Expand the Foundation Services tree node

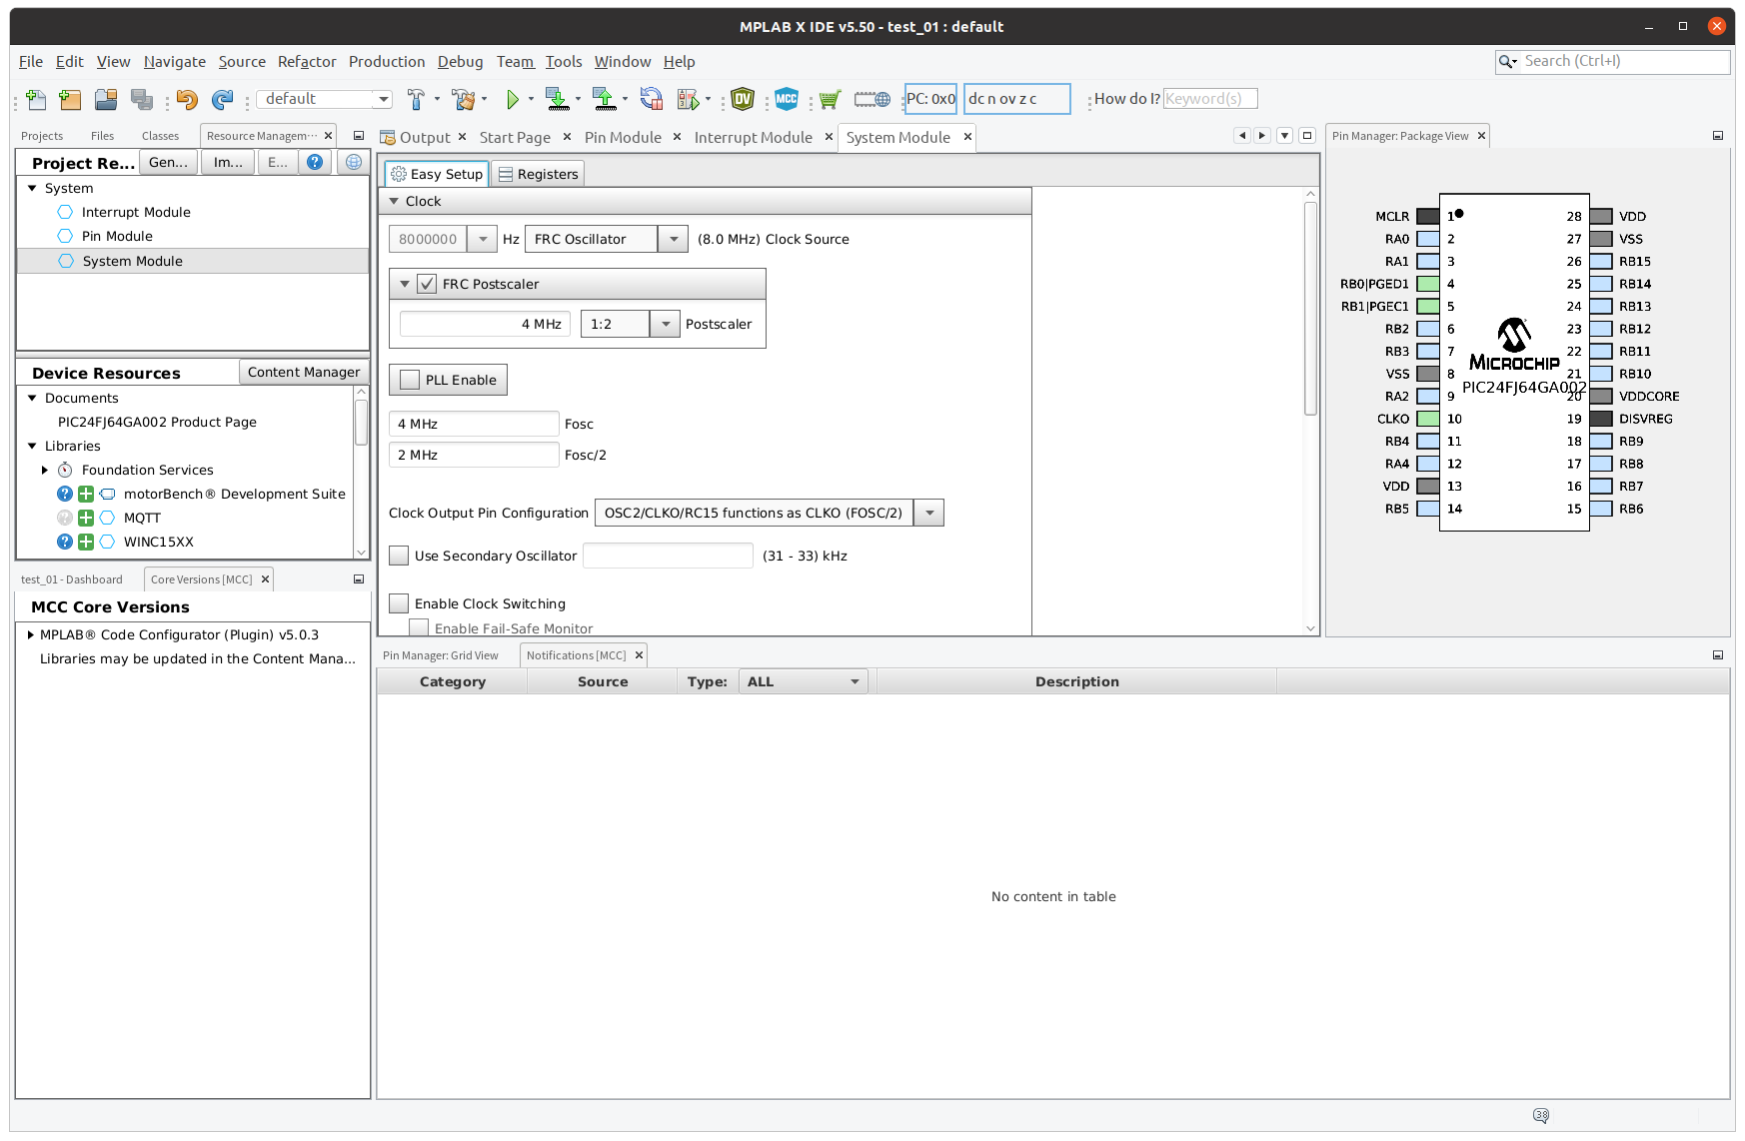click(44, 470)
